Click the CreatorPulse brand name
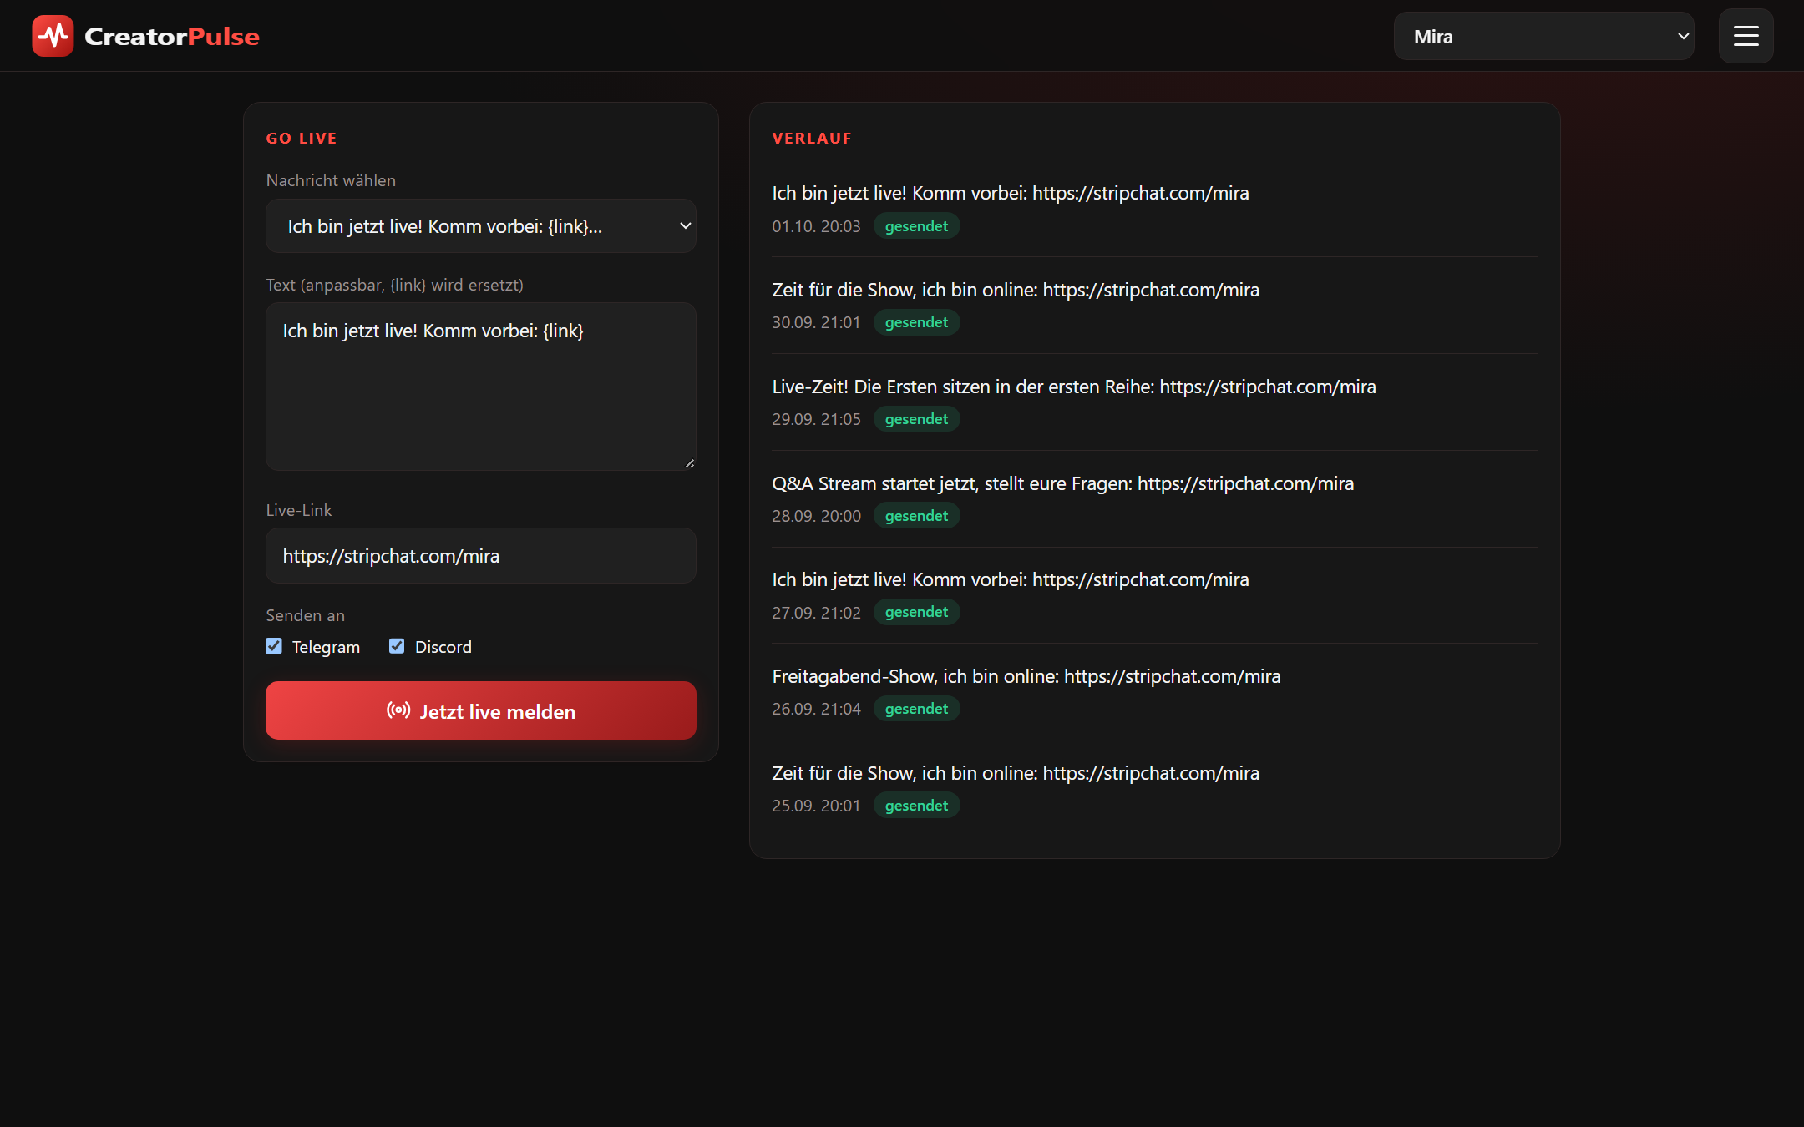Image resolution: width=1804 pixels, height=1127 pixels. pyautogui.click(x=172, y=36)
